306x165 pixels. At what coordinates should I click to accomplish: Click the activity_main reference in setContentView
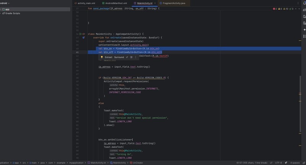(139, 45)
